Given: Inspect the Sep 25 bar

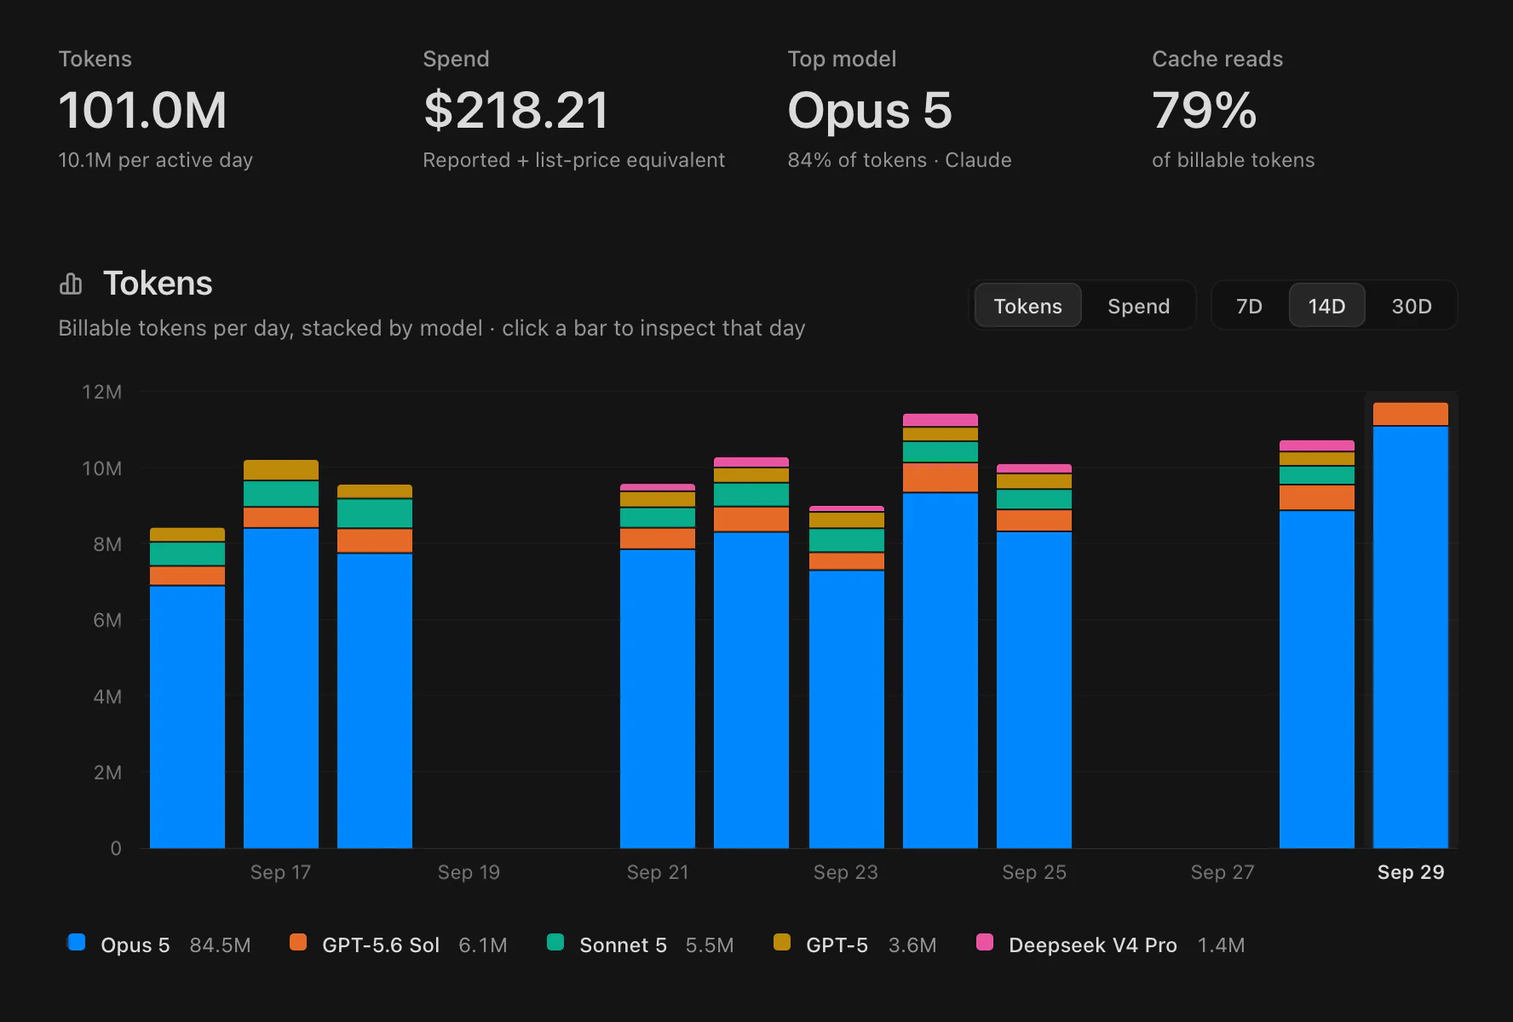Looking at the screenshot, I should tap(1034, 656).
